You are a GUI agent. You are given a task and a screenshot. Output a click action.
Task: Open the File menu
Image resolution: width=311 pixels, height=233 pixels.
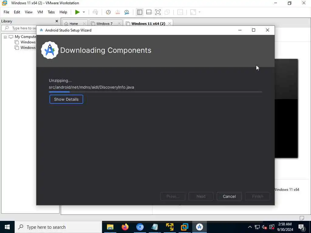(6, 12)
